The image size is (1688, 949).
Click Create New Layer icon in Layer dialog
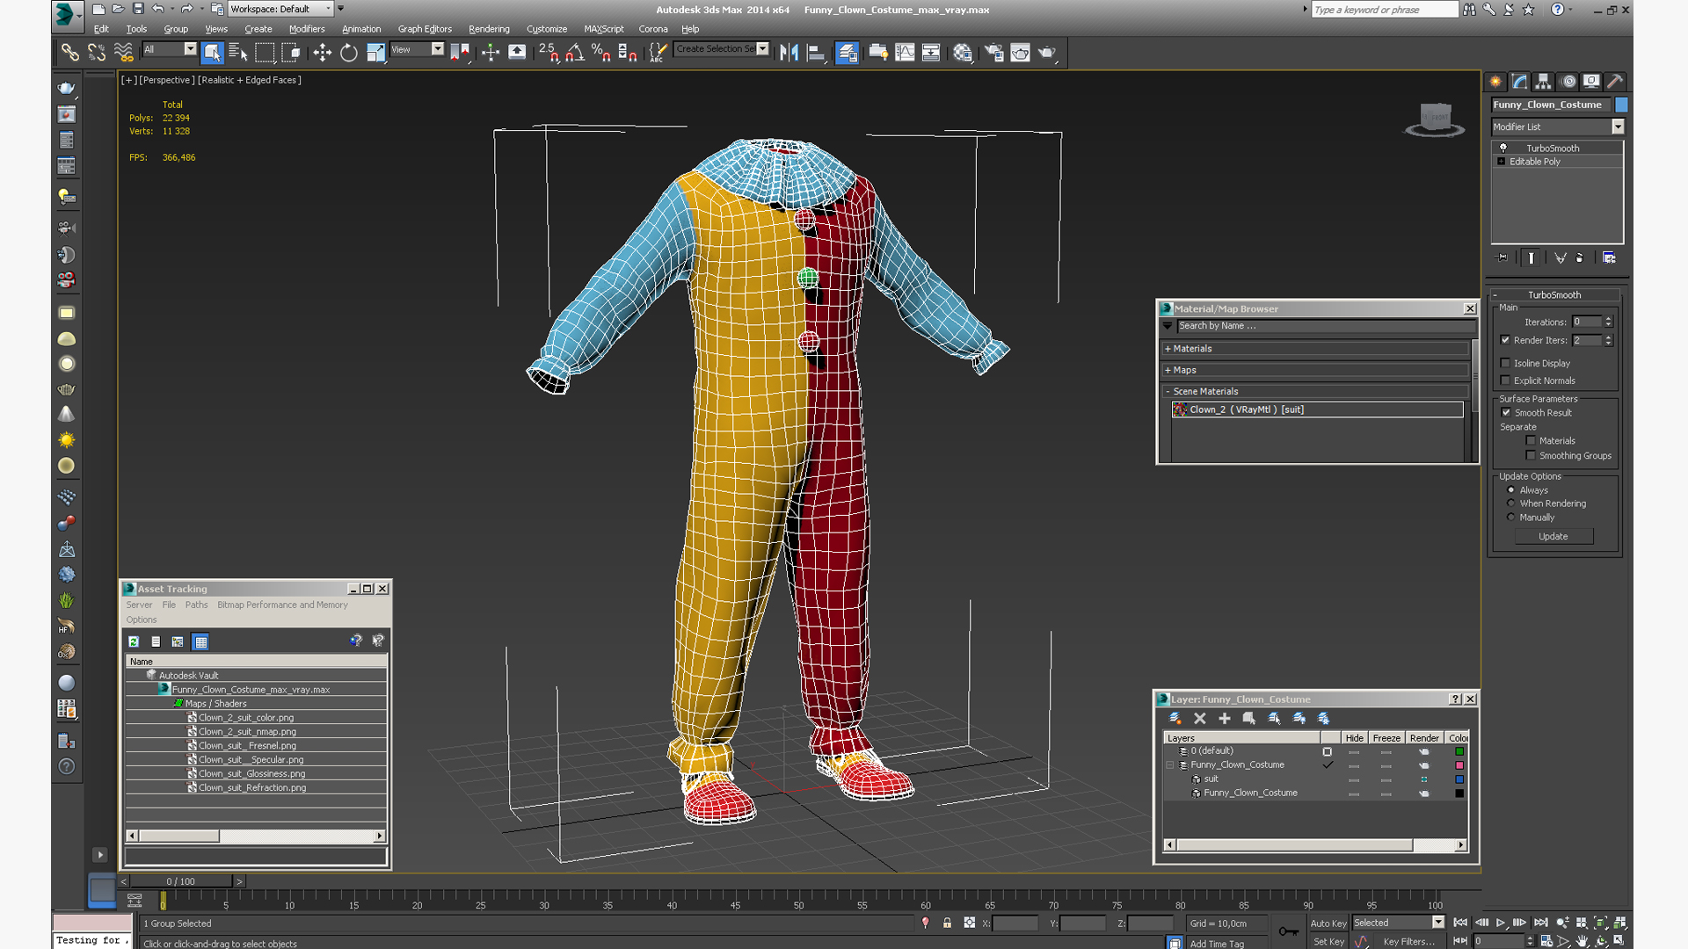1175,719
